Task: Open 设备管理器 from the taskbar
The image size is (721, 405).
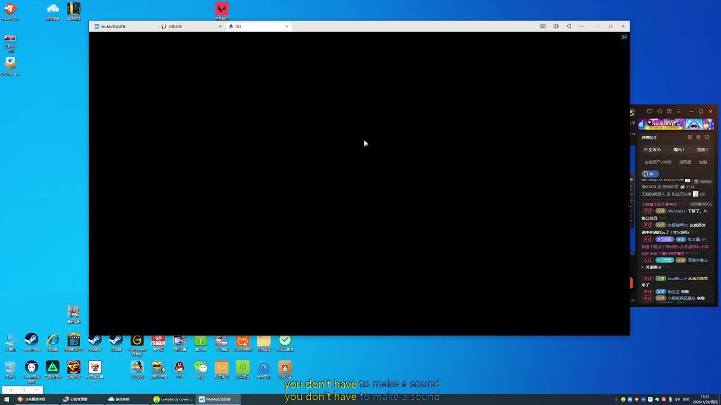Action: [75, 399]
